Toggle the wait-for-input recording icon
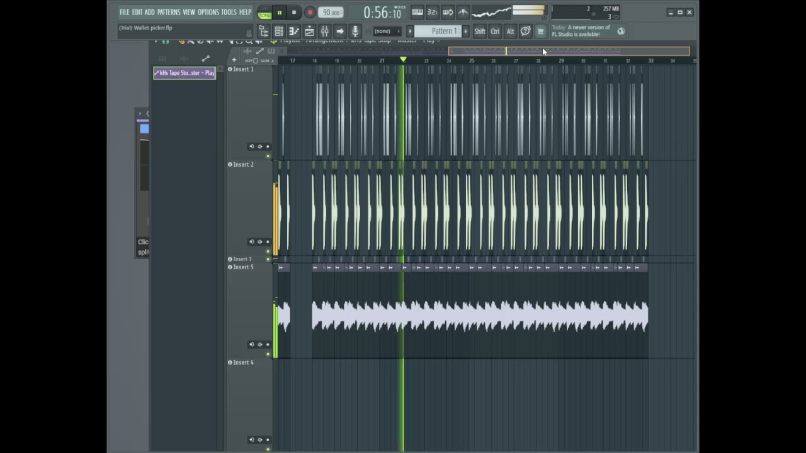The height and width of the screenshot is (453, 806). (448, 12)
